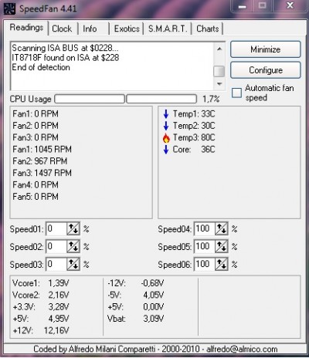Open the S.M.A.R.T. tab

[168, 29]
